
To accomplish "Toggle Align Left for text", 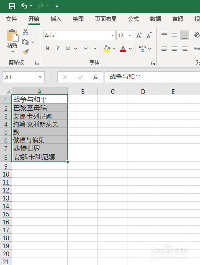I will point(164,49).
